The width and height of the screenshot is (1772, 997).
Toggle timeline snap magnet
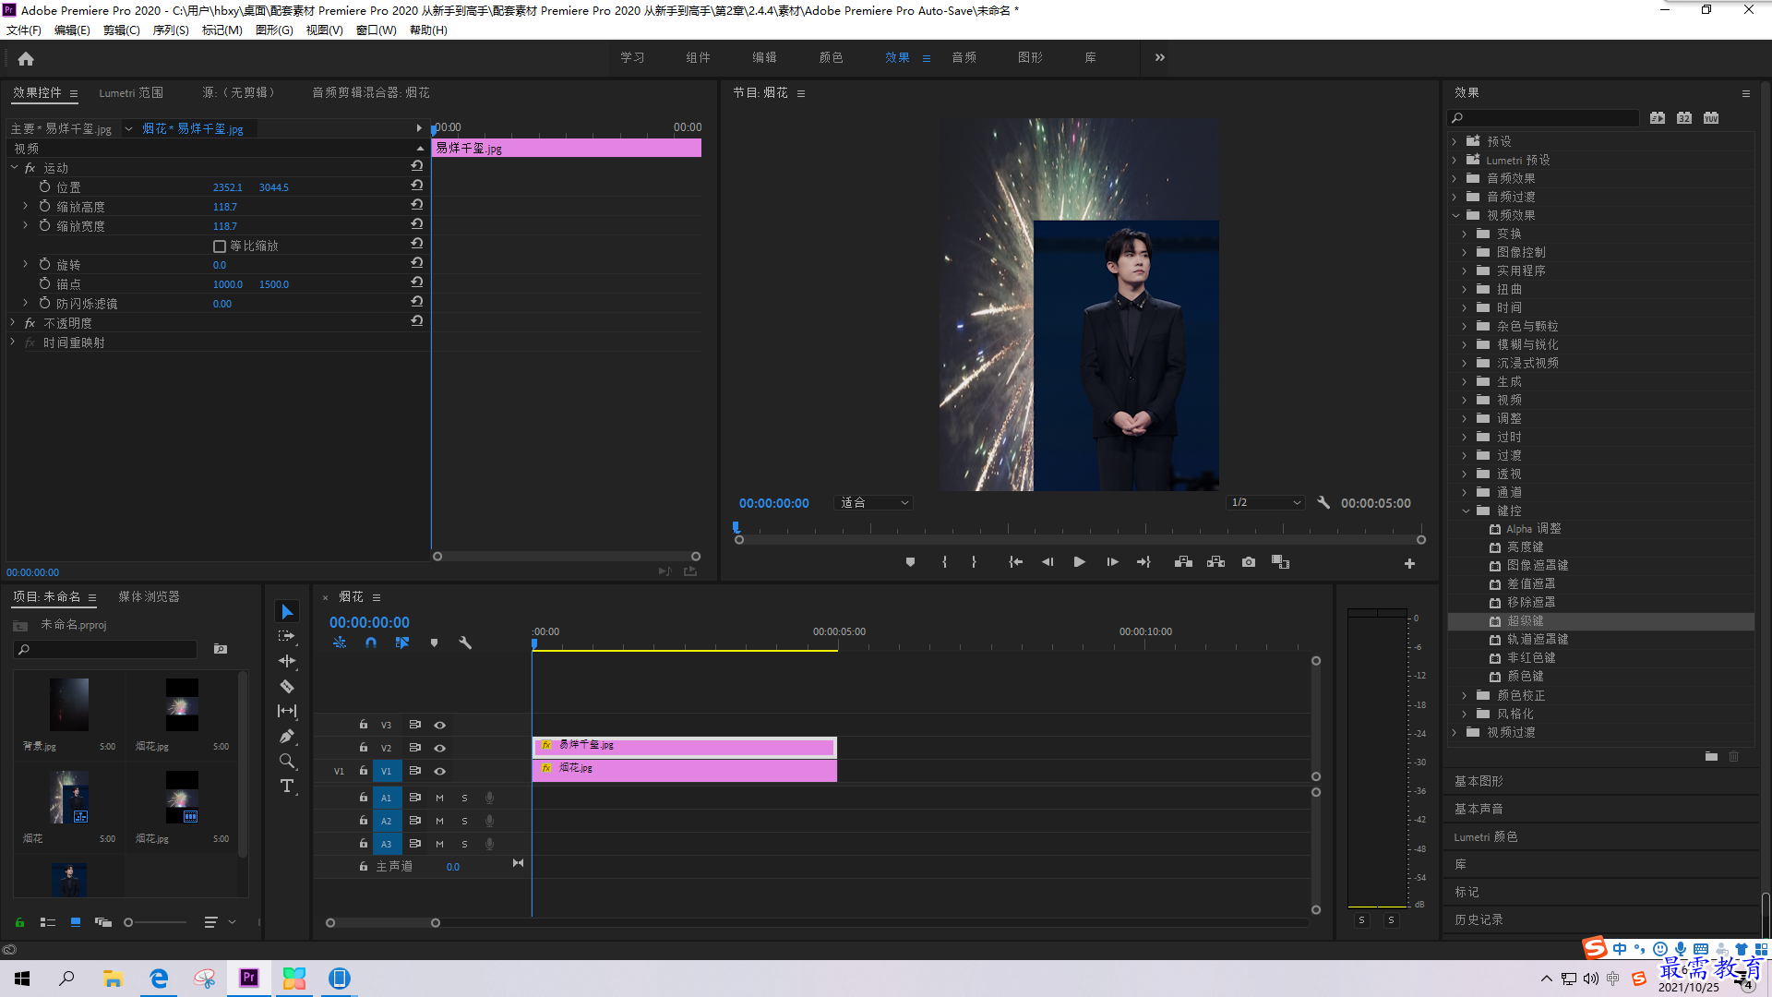point(371,643)
